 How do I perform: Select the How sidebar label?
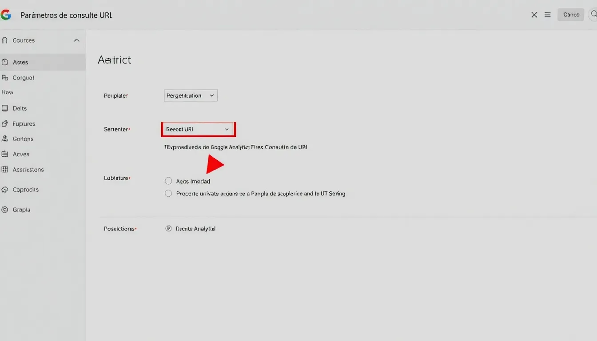(x=8, y=92)
